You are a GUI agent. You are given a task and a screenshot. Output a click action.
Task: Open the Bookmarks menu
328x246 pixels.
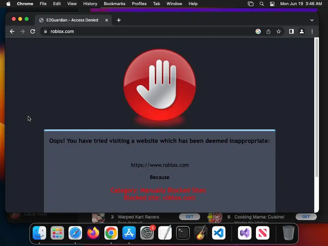click(x=114, y=4)
